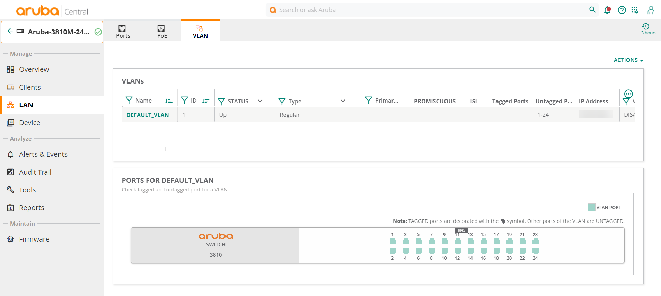Switch to the Ports tab
Image resolution: width=661 pixels, height=296 pixels.
pyautogui.click(x=123, y=31)
